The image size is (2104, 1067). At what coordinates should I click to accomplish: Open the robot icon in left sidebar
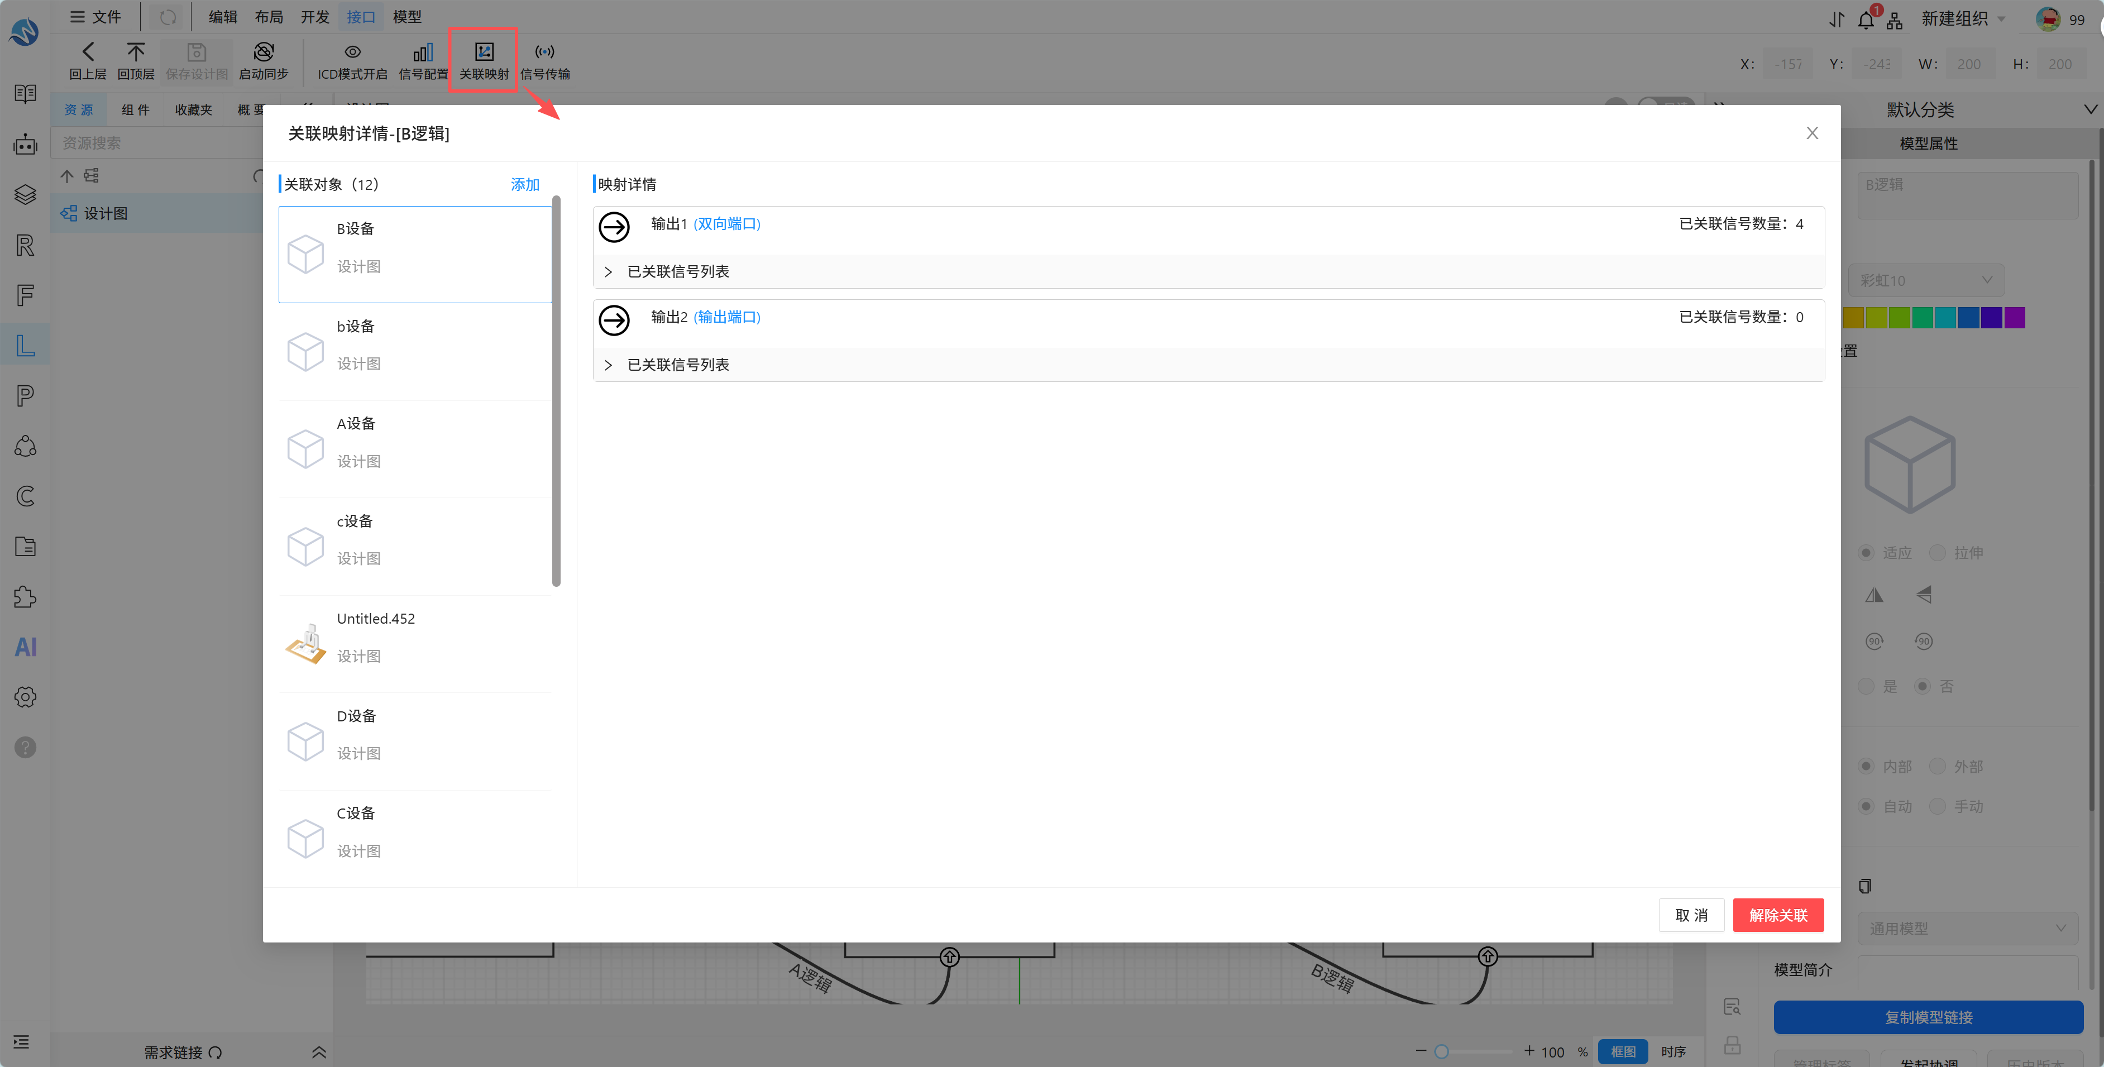click(25, 145)
